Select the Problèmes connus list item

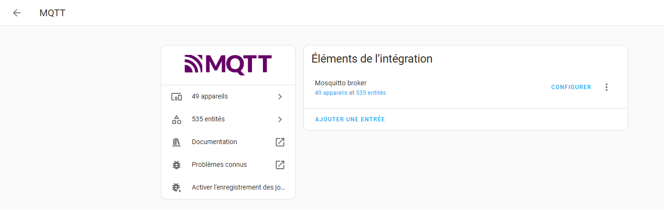[x=228, y=165]
